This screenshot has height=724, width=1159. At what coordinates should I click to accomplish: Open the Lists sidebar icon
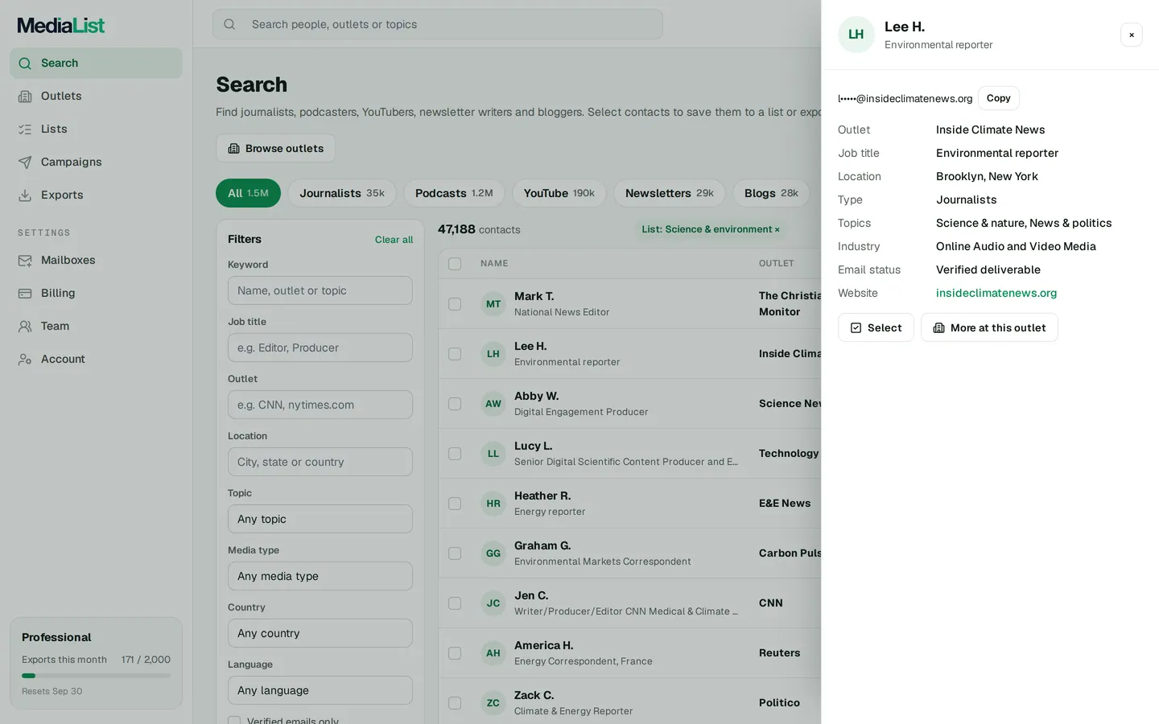pyautogui.click(x=25, y=130)
